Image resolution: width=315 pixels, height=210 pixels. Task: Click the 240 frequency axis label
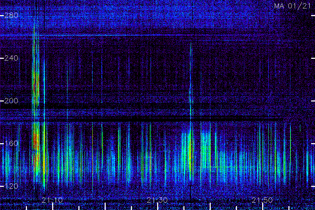tap(11, 58)
